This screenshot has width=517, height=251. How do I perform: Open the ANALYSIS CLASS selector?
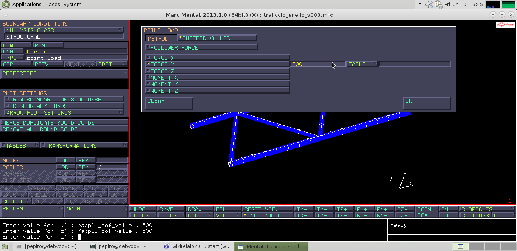point(64,30)
